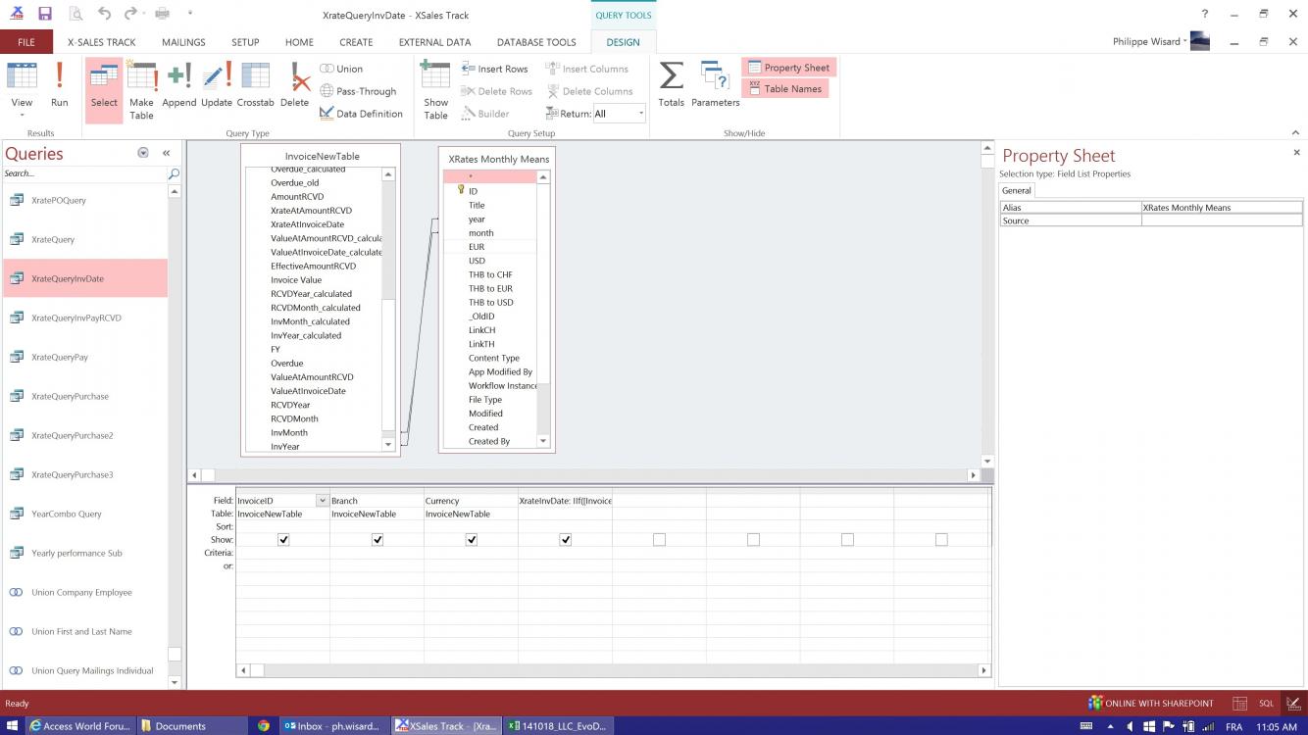
Task: Toggle the Totals row with sigma icon
Action: coord(672,85)
